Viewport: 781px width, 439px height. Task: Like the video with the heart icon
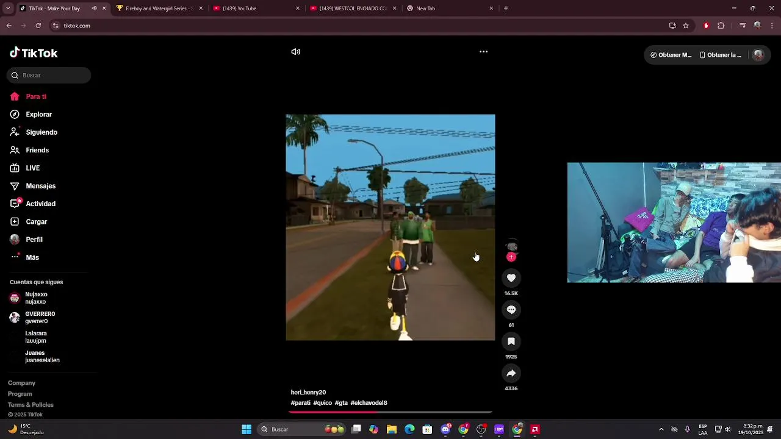(511, 278)
